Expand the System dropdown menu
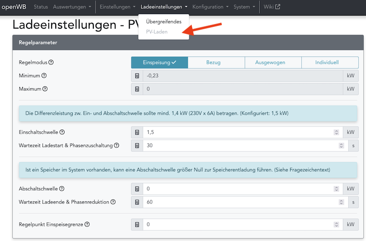 click(x=244, y=7)
